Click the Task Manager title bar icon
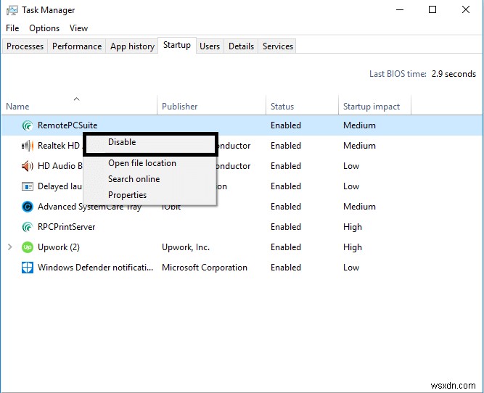 [12, 10]
